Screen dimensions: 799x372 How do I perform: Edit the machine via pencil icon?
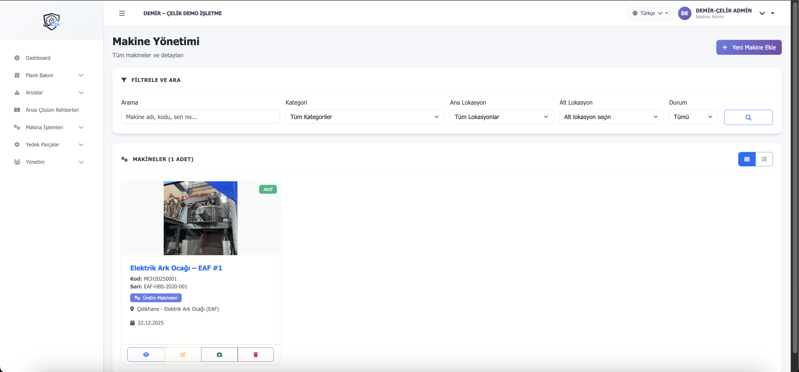[183, 354]
